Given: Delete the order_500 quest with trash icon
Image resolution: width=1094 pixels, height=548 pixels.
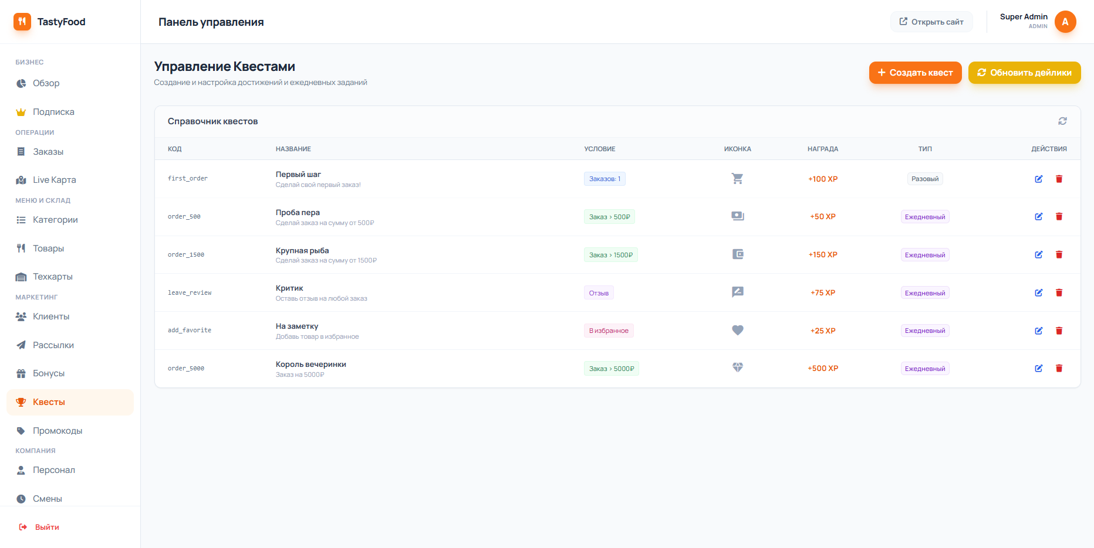Looking at the screenshot, I should [x=1059, y=217].
